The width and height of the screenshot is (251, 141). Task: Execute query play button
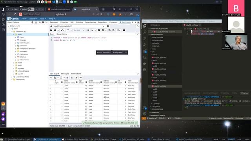pyautogui.click(x=92, y=30)
